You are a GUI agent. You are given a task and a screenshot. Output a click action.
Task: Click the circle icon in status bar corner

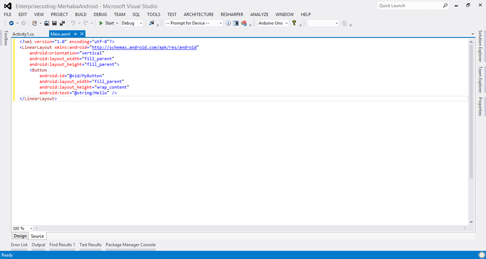click(x=481, y=255)
